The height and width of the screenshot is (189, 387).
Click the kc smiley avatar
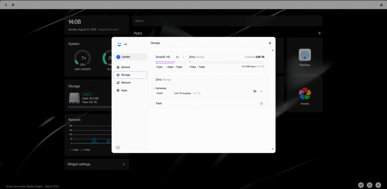click(x=119, y=44)
